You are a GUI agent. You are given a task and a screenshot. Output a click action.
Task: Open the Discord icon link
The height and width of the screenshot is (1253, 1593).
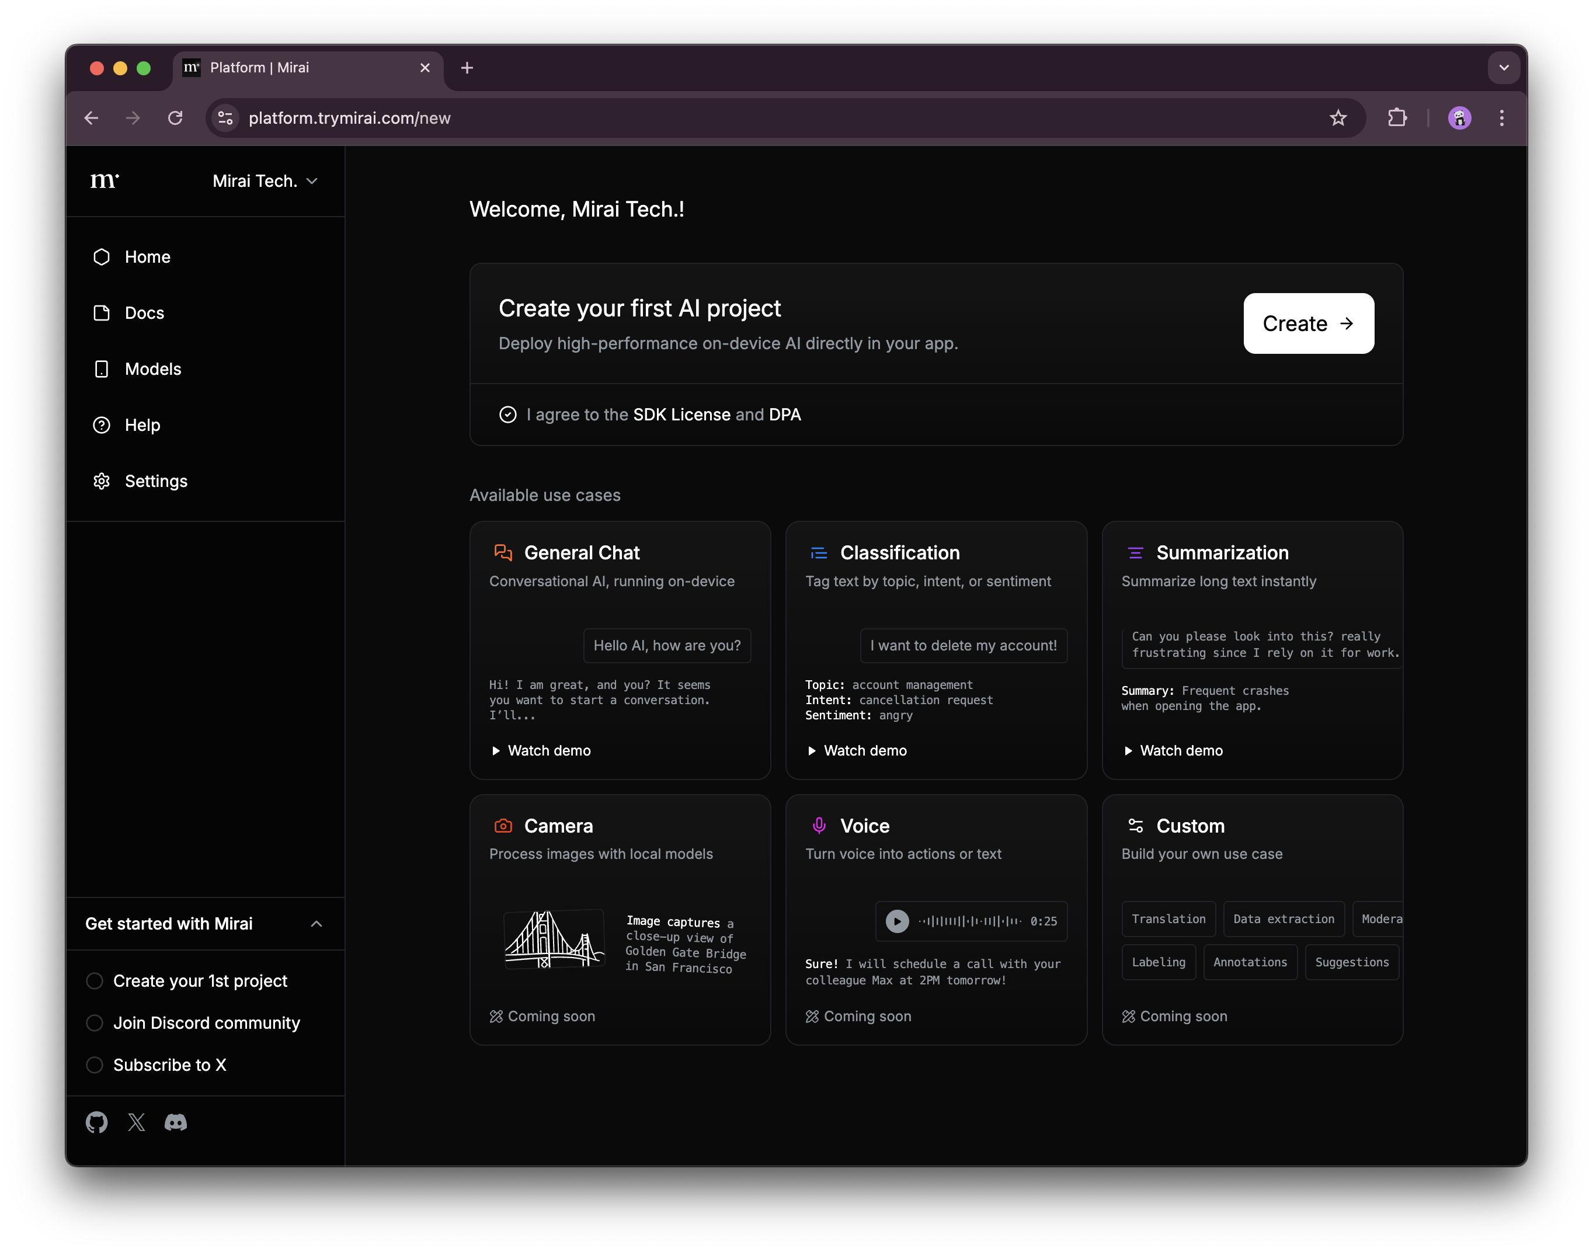tap(176, 1122)
